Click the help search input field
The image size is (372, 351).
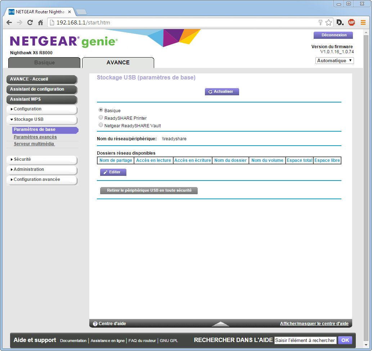[305, 340]
